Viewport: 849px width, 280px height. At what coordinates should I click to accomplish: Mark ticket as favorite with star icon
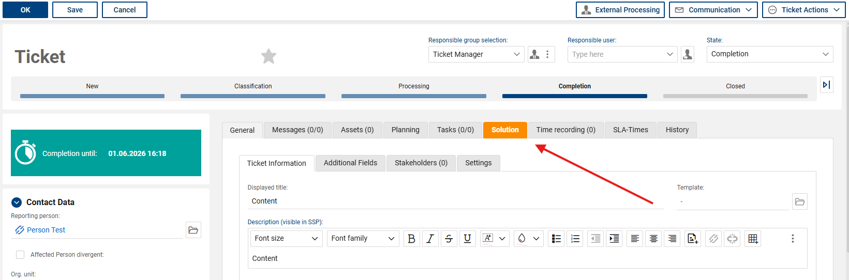269,56
